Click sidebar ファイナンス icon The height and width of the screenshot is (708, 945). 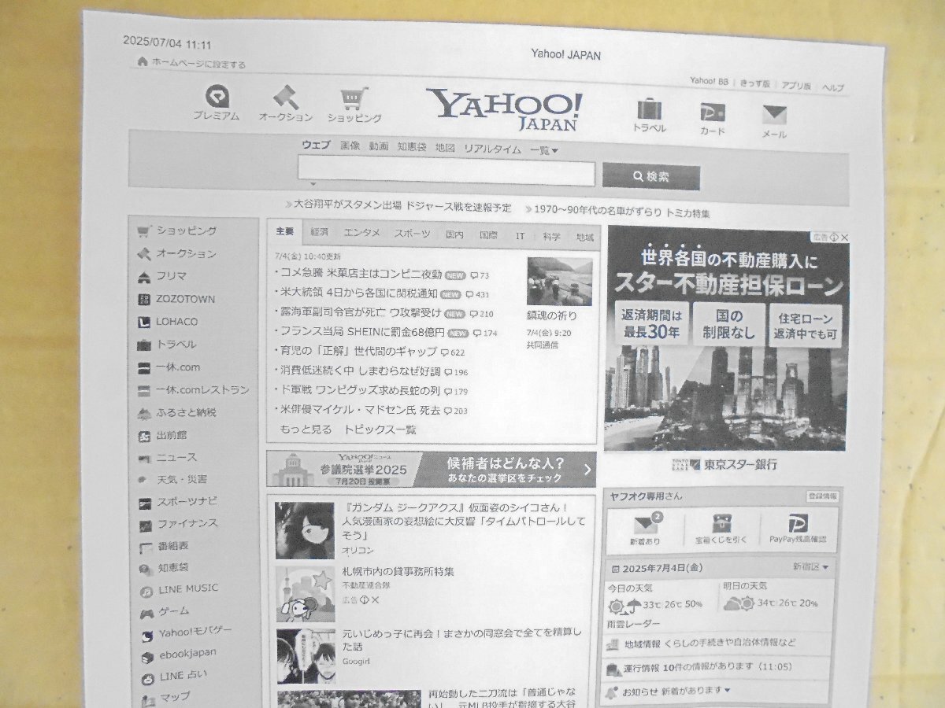point(145,525)
